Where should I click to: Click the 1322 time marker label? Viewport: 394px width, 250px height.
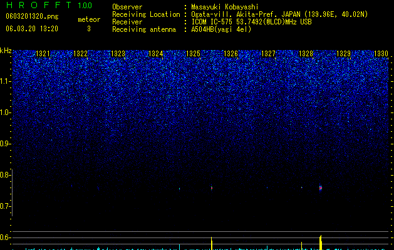pyautogui.click(x=80, y=54)
